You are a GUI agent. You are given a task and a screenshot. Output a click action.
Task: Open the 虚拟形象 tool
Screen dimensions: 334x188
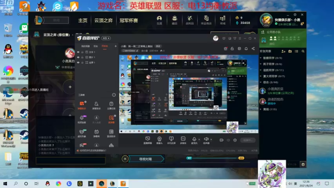[81, 133]
